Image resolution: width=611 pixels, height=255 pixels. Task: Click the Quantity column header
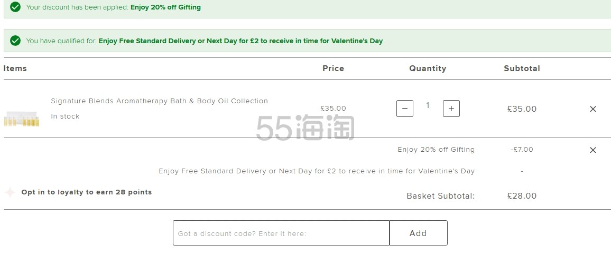tap(428, 68)
